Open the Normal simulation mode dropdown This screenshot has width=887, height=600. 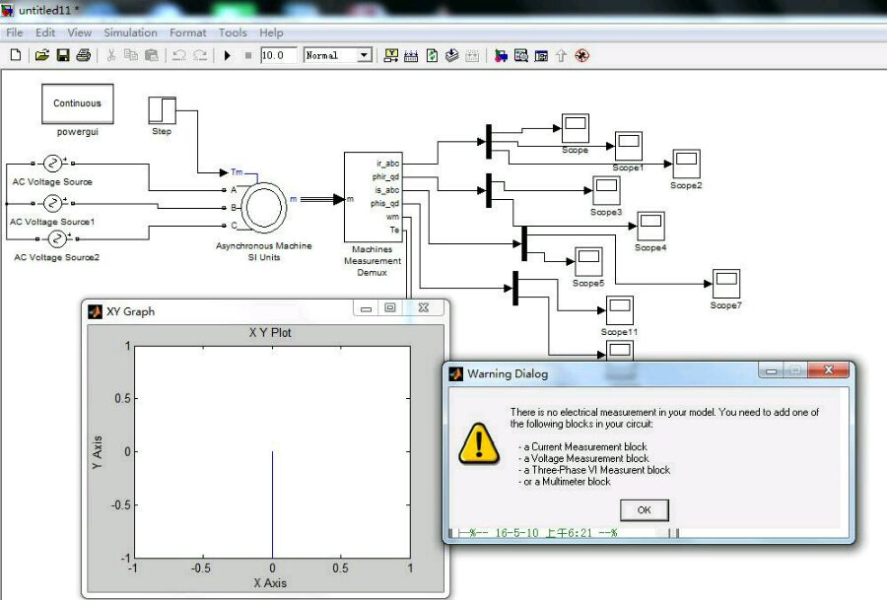pos(338,55)
